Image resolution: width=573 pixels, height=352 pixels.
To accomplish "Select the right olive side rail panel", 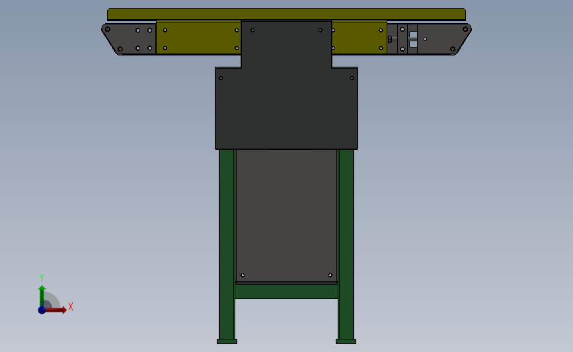I will pyautogui.click(x=360, y=38).
